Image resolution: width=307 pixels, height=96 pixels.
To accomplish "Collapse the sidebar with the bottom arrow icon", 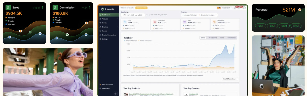I will [116, 93].
